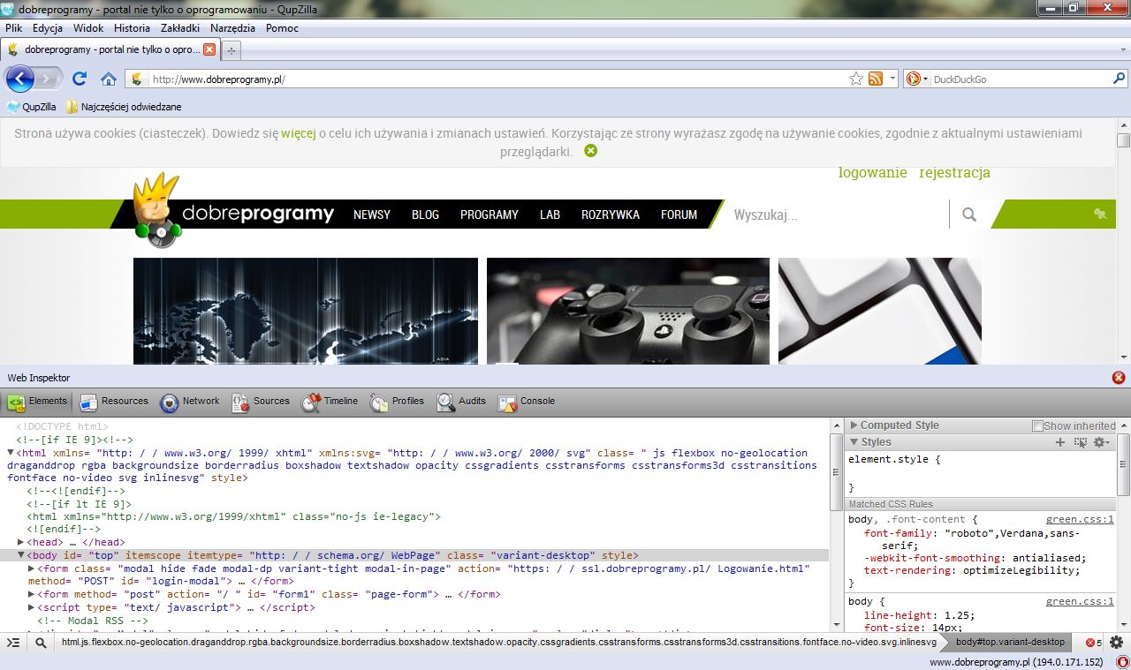Viewport: 1131px width, 670px height.
Task: Open the Styles gear options menu
Action: point(1101,442)
